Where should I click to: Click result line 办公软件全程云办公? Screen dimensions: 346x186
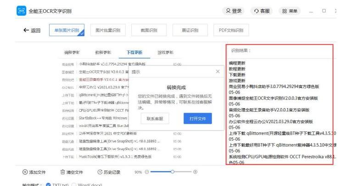click(271, 121)
